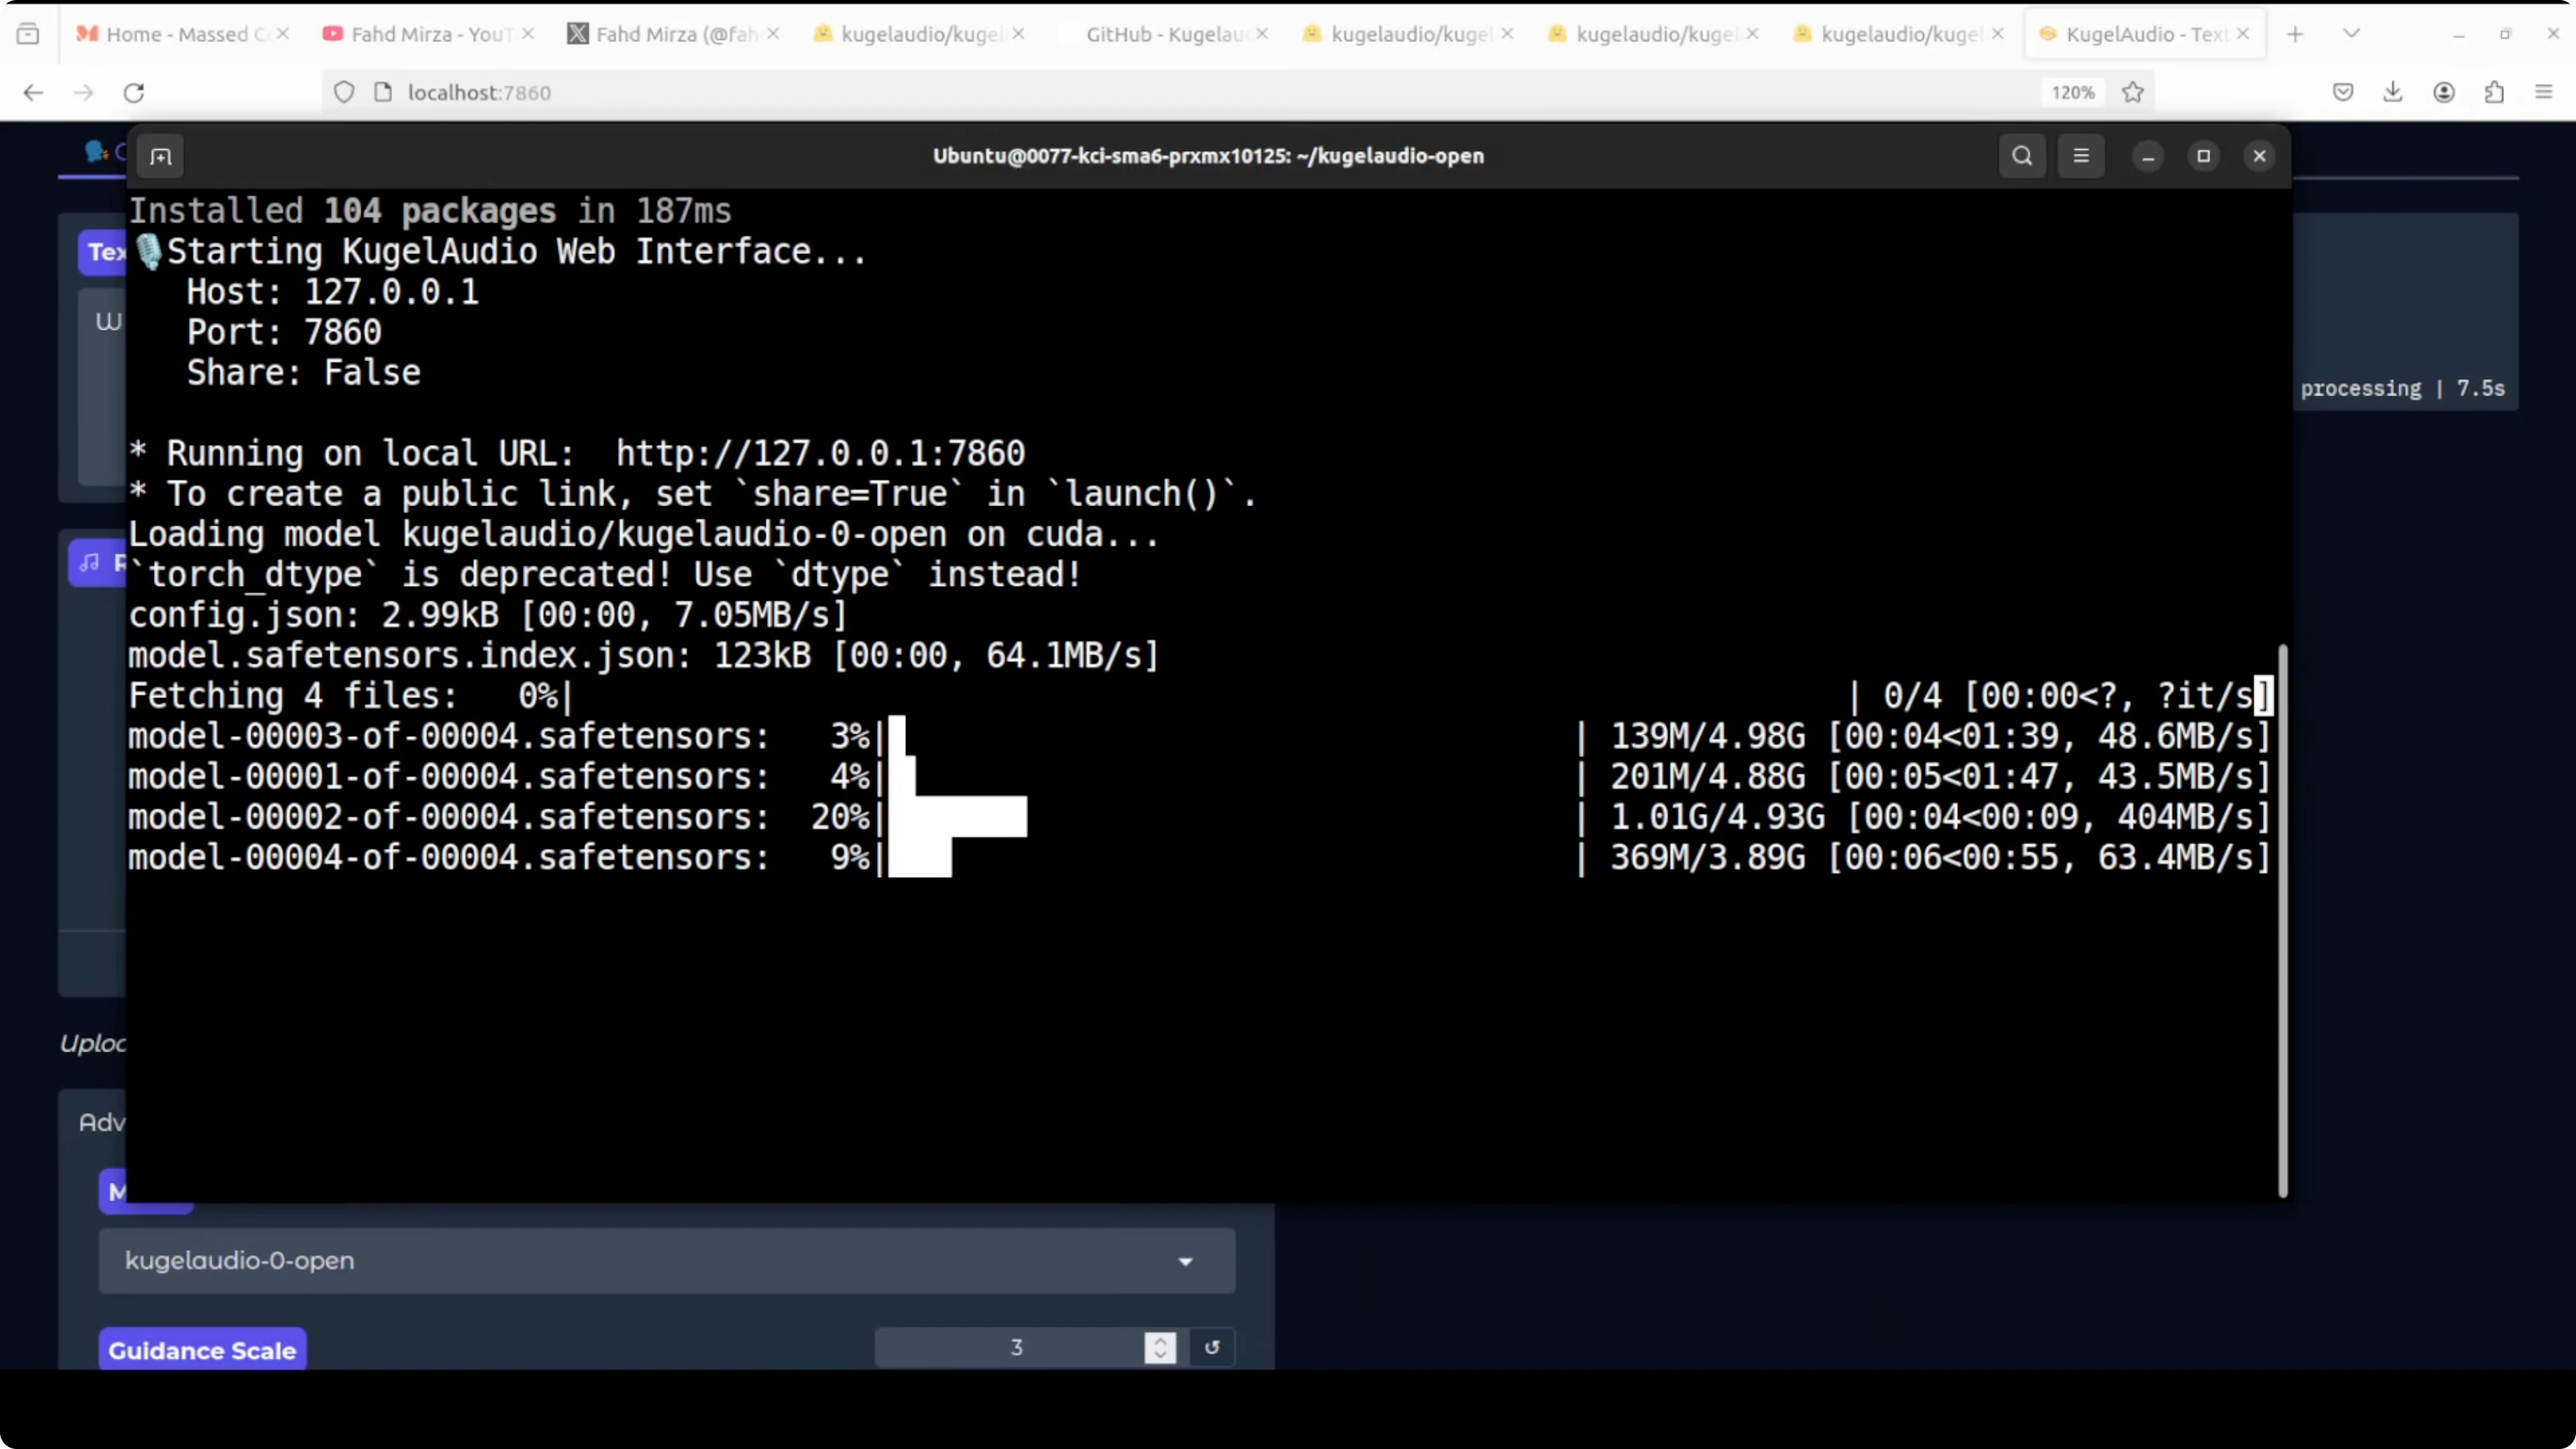Click the terminal vertical scrollbar
The image size is (2576, 1449).
click(x=2282, y=920)
